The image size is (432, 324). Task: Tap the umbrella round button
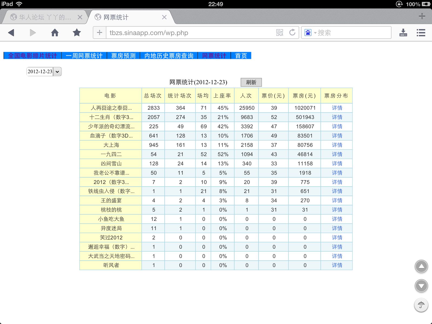[421, 305]
